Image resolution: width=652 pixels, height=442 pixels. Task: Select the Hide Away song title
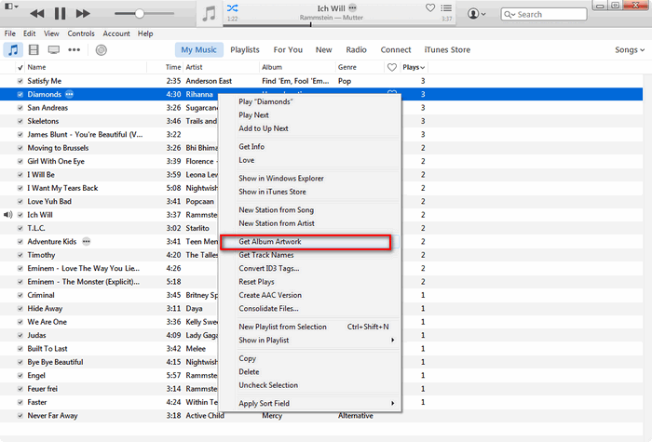[x=45, y=309]
